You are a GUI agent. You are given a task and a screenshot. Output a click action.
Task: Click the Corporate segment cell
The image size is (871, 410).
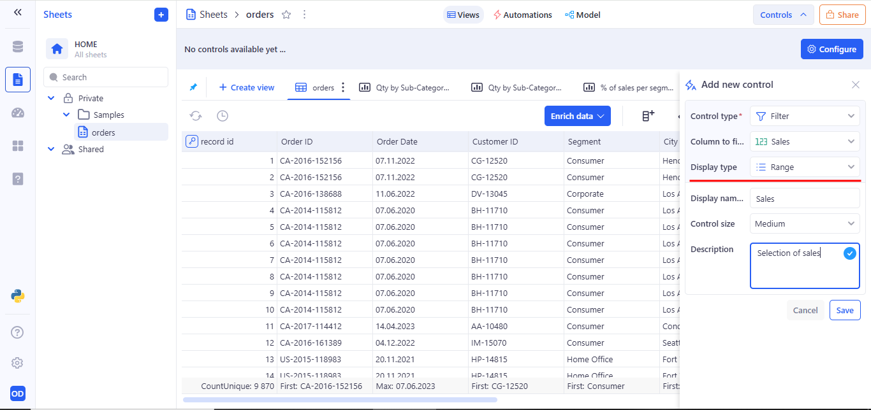pyautogui.click(x=611, y=194)
